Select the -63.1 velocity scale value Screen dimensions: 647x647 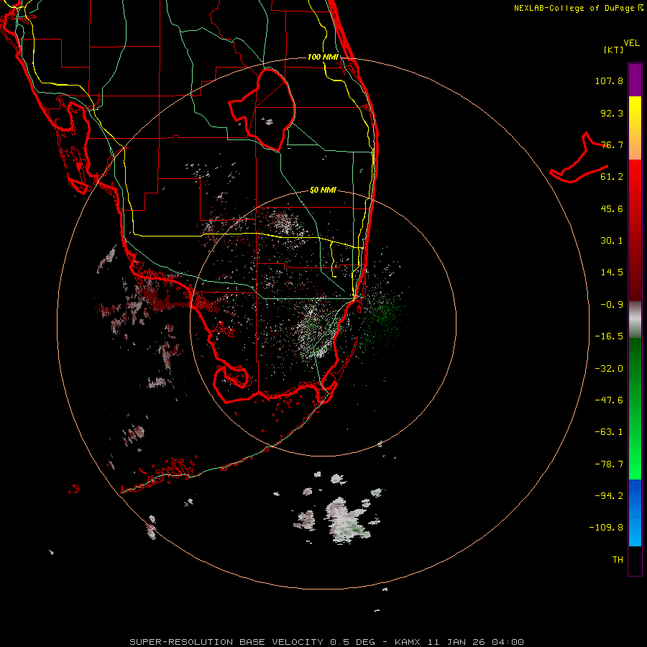tap(609, 432)
